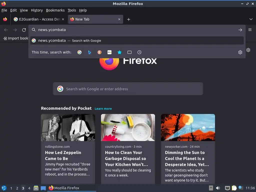The width and height of the screenshot is (256, 192).
Task: Click the rollingstone.com source text
Action: pyautogui.click(x=57, y=146)
